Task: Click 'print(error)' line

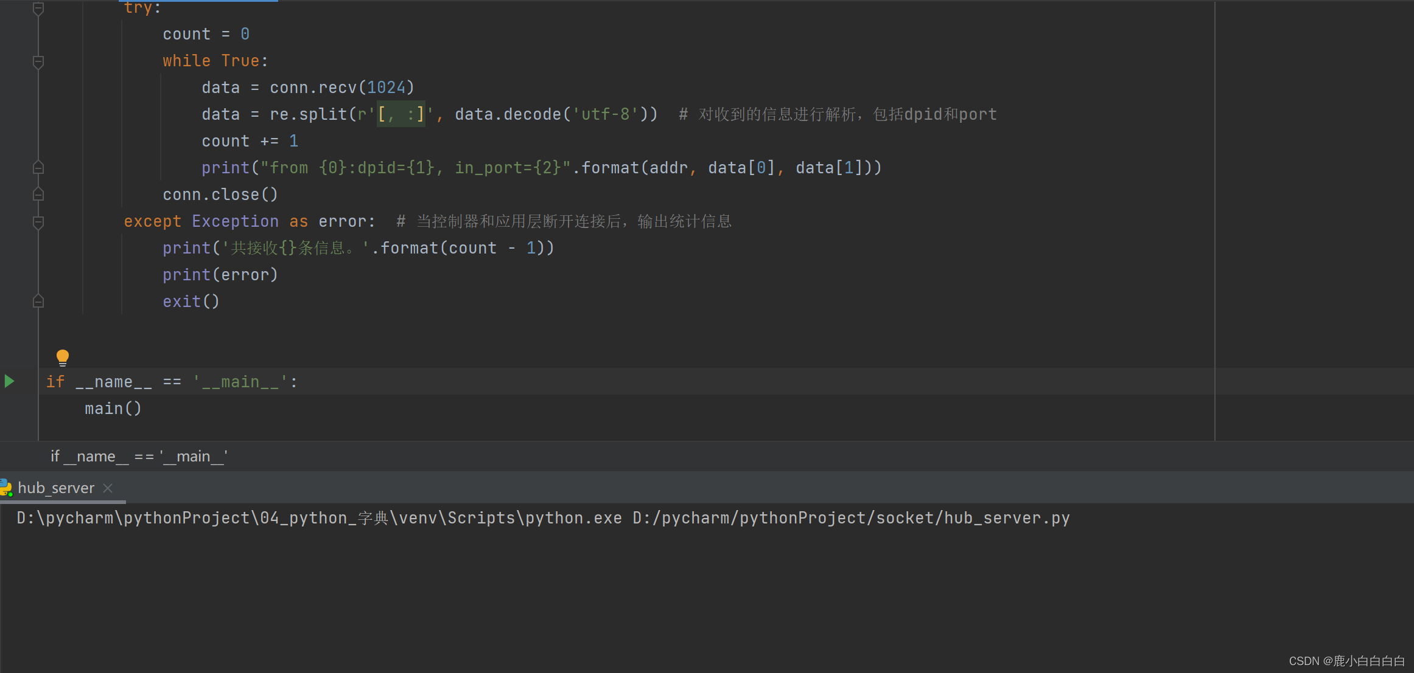Action: click(220, 275)
